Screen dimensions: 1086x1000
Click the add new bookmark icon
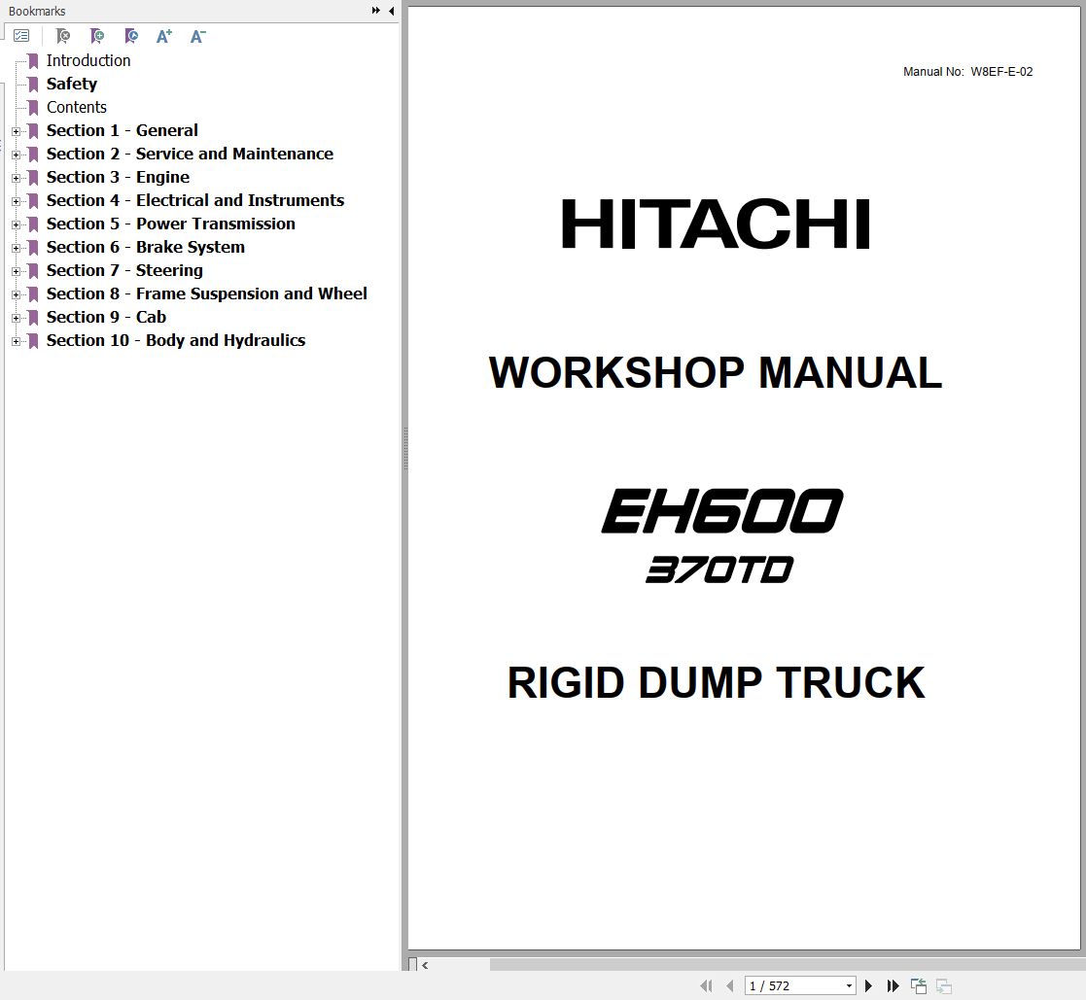click(x=97, y=35)
